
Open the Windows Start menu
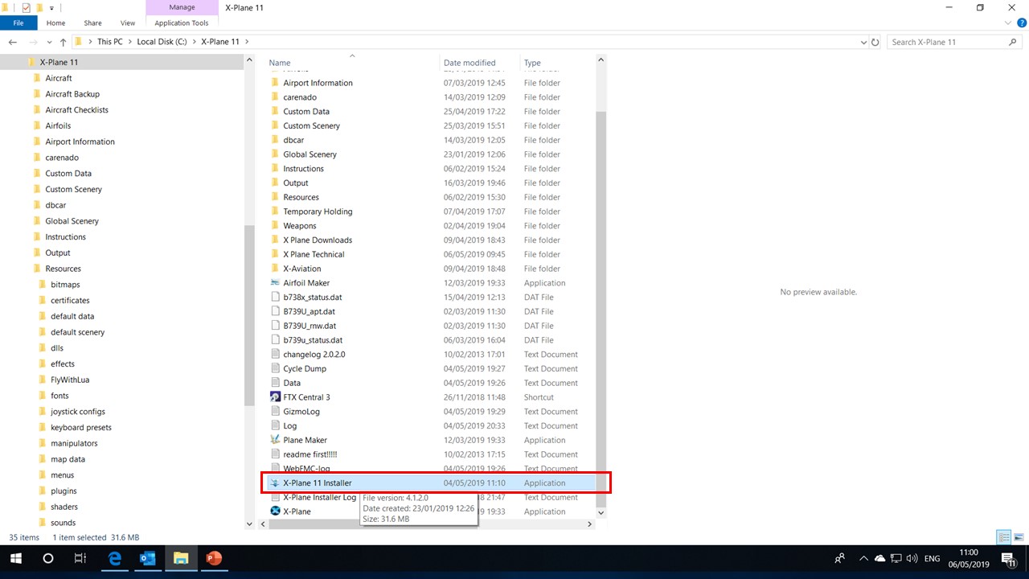pyautogui.click(x=16, y=558)
